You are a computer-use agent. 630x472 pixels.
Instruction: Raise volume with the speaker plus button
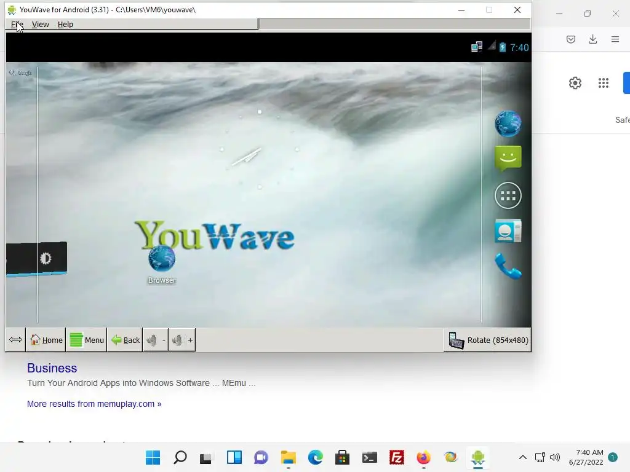coord(182,340)
